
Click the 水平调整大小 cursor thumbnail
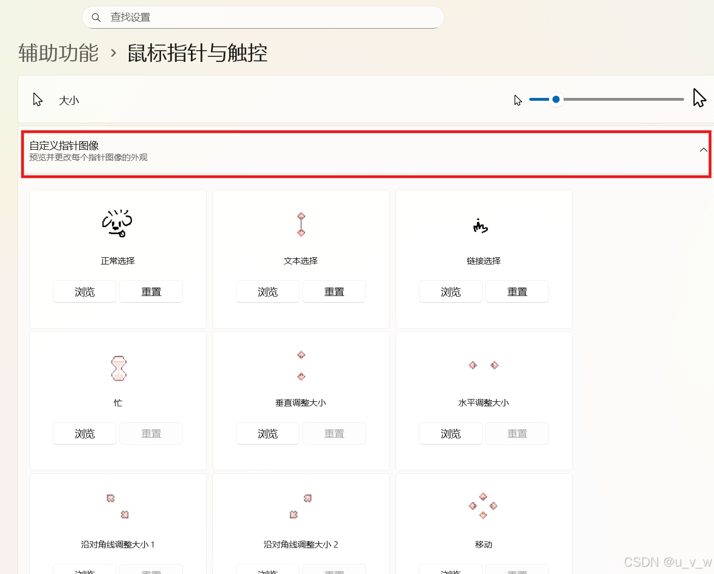point(483,365)
